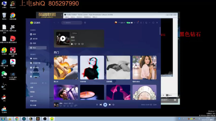
Task: Play next track in bottom bar
Action: pos(110,105)
